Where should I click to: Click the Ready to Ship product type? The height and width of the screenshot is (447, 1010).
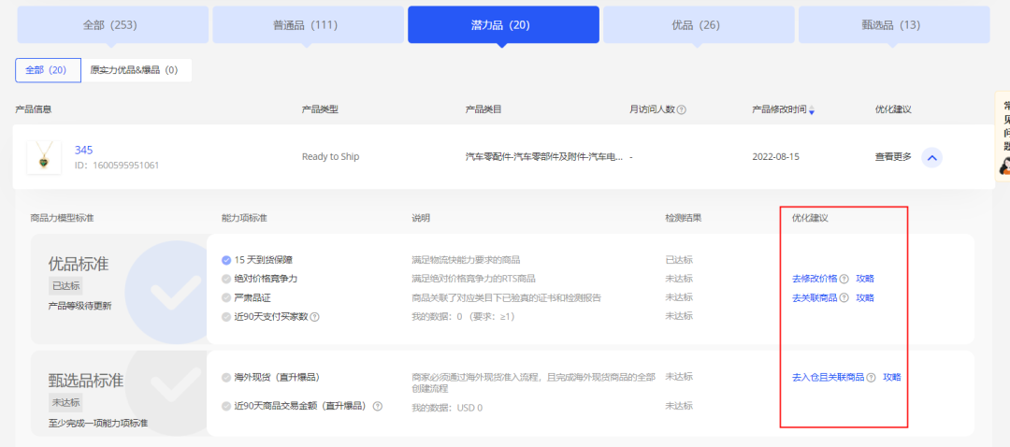pos(330,156)
